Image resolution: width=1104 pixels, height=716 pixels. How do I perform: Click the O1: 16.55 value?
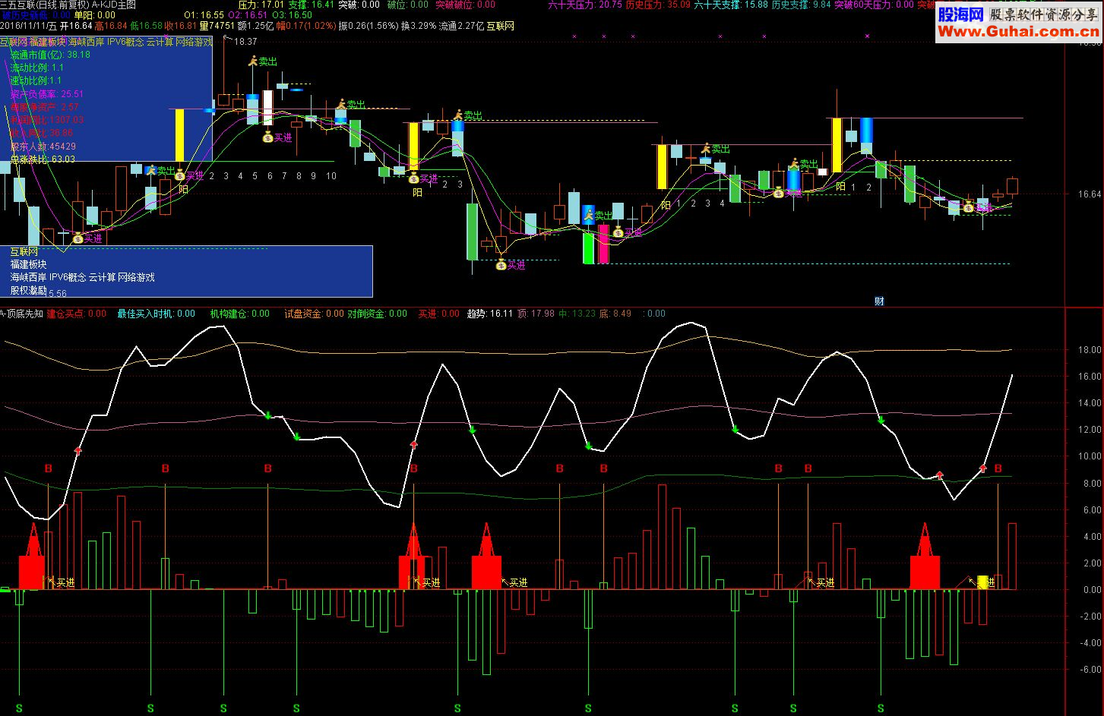point(204,15)
